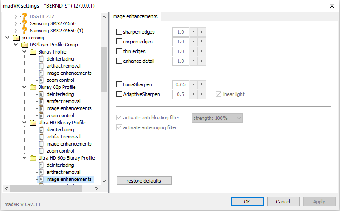Click the Apply button
The height and width of the screenshot is (211, 340).
coord(319,202)
